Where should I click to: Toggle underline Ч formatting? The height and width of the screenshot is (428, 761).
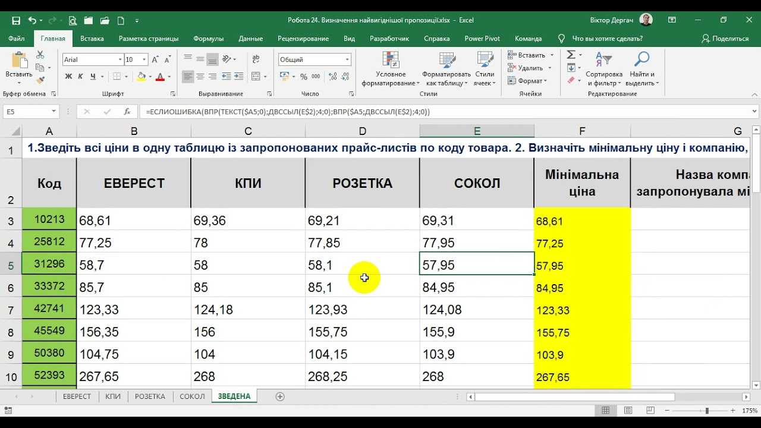tap(93, 77)
